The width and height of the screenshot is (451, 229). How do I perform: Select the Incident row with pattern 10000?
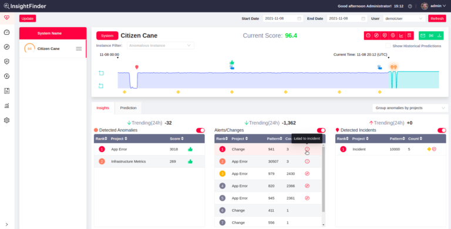[x=391, y=149]
